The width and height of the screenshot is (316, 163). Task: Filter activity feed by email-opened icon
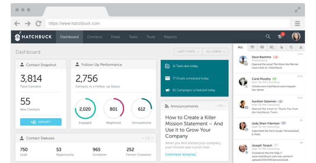pos(272,47)
